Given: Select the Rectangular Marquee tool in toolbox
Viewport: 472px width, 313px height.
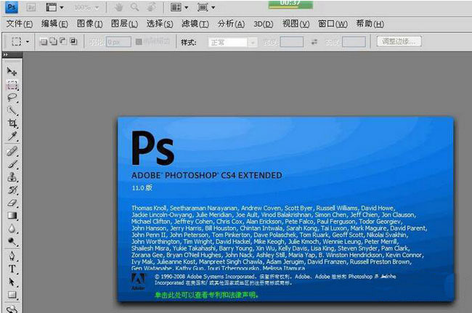Looking at the screenshot, I should 12,85.
